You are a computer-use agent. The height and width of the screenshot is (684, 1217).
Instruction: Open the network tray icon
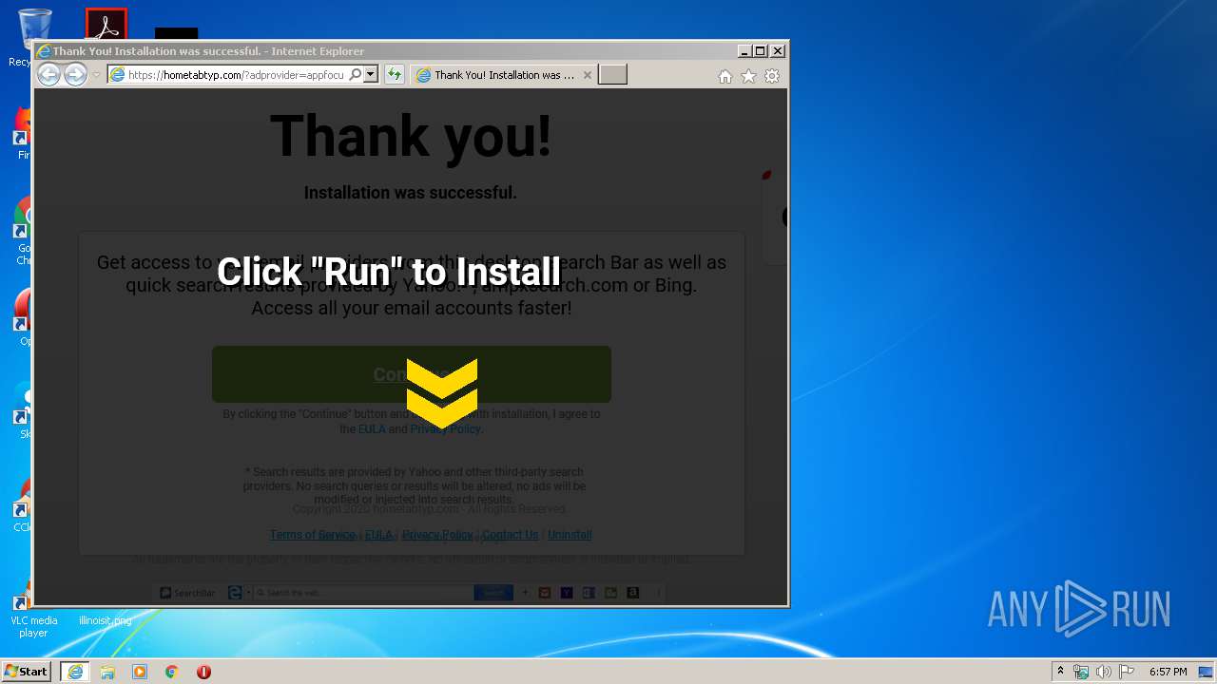[x=1081, y=672]
